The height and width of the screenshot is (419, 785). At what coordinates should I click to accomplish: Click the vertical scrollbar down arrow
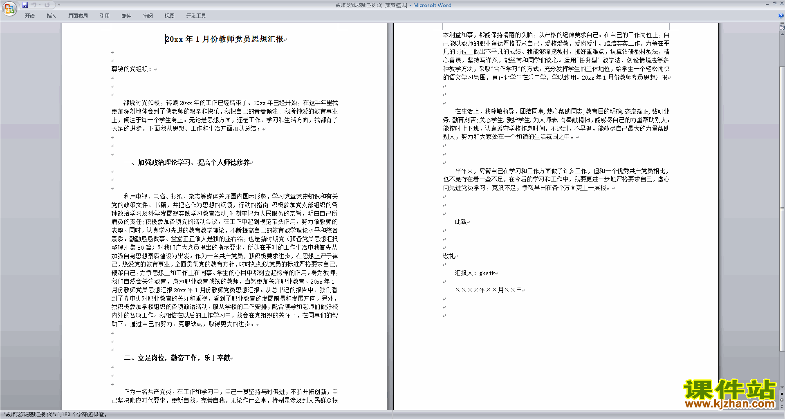tap(782, 387)
